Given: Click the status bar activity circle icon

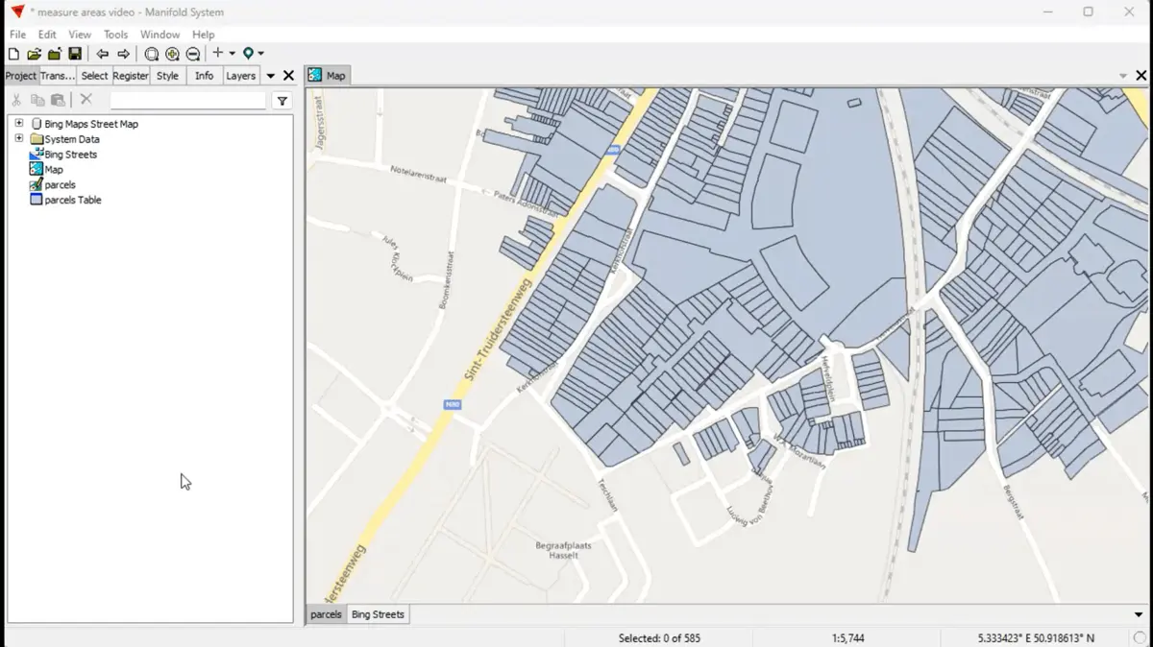Looking at the screenshot, I should pyautogui.click(x=1140, y=638).
